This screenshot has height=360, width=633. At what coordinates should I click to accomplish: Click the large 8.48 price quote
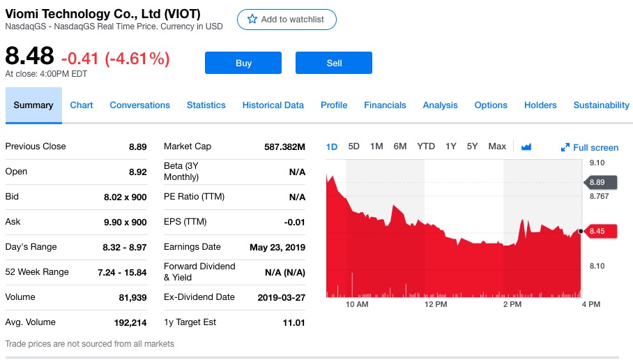29,56
